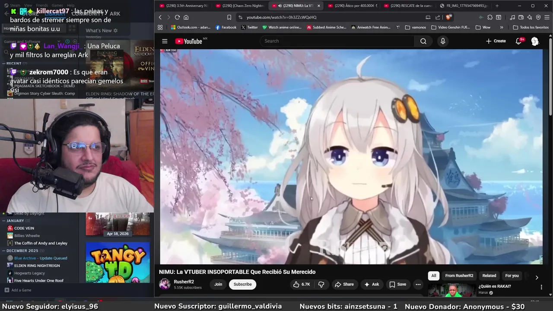The width and height of the screenshot is (553, 311).
Task: Reload the YouTube page
Action: 177,17
